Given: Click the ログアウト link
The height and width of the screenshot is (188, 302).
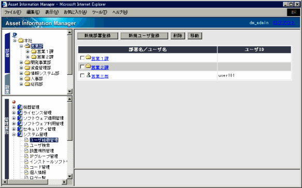Looking at the screenshot, I should (284, 23).
